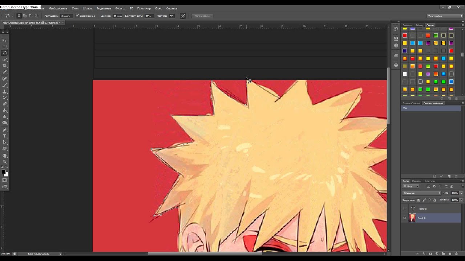Enable lock position option
465x261 pixels.
429,200
